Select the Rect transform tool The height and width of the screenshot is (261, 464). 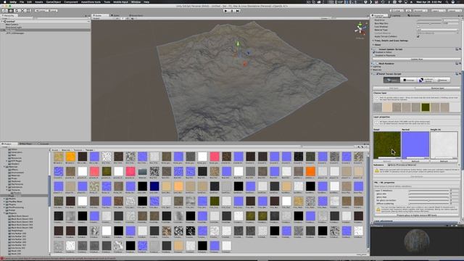pos(29,11)
